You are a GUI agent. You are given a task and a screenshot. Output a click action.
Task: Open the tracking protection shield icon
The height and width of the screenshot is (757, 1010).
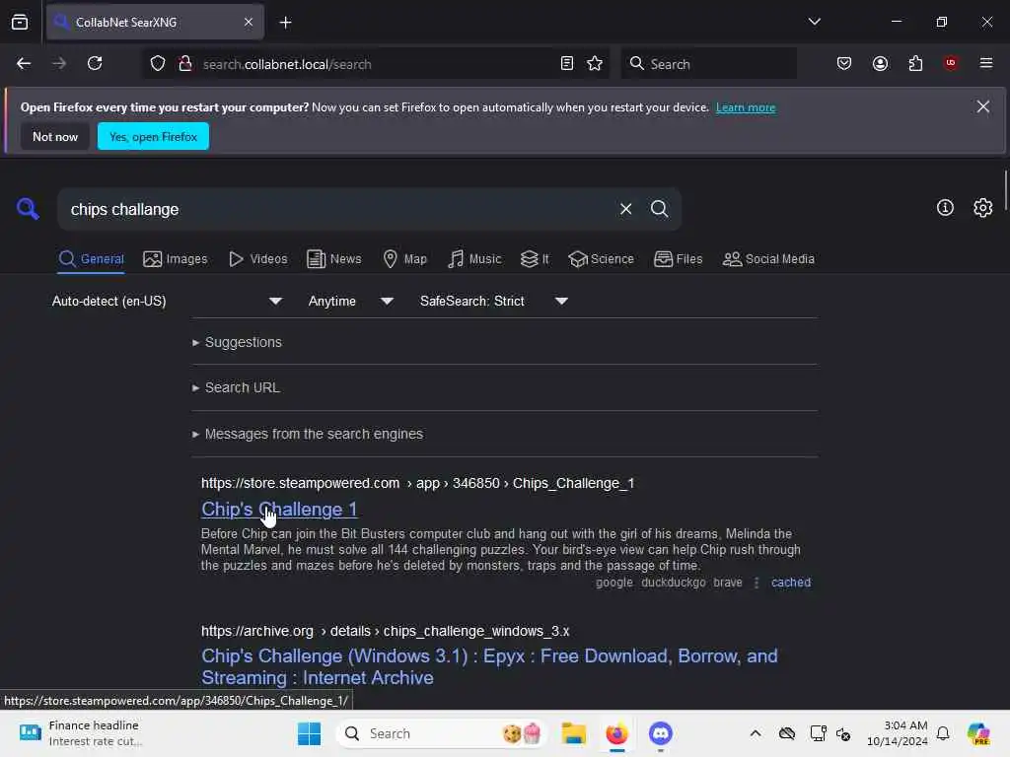point(158,63)
